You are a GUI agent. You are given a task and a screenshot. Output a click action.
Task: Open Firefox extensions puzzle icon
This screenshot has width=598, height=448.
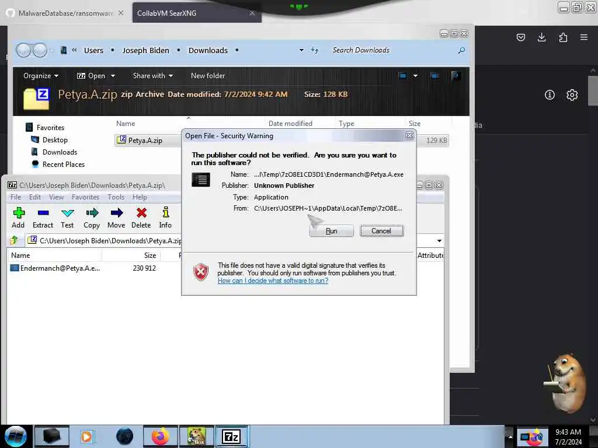563,37
